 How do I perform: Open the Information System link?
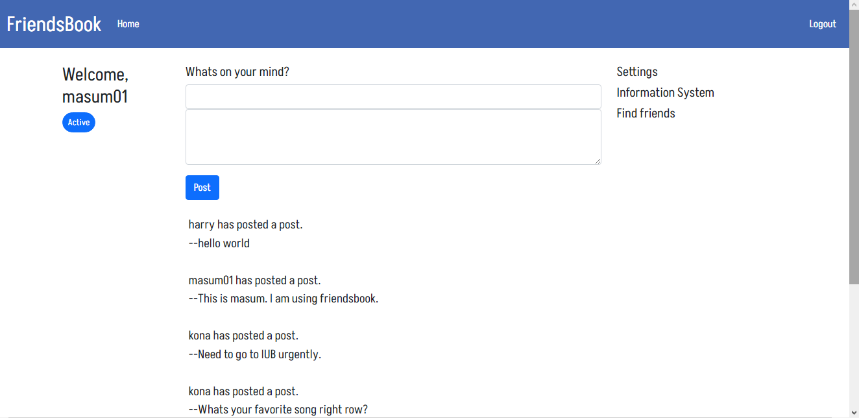(x=665, y=93)
